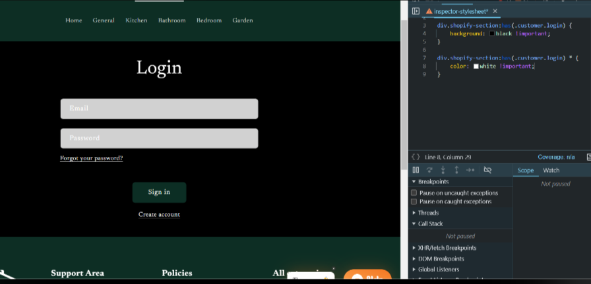Image resolution: width=591 pixels, height=284 pixels.
Task: Go to Home in navigation menu
Action: pos(73,20)
